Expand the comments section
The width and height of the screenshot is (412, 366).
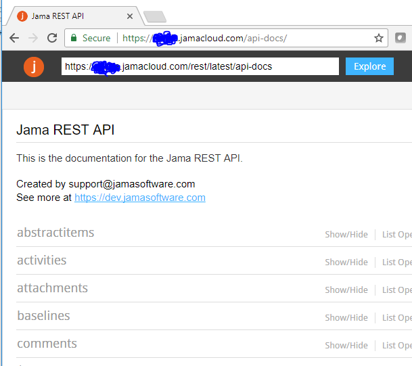coord(47,344)
